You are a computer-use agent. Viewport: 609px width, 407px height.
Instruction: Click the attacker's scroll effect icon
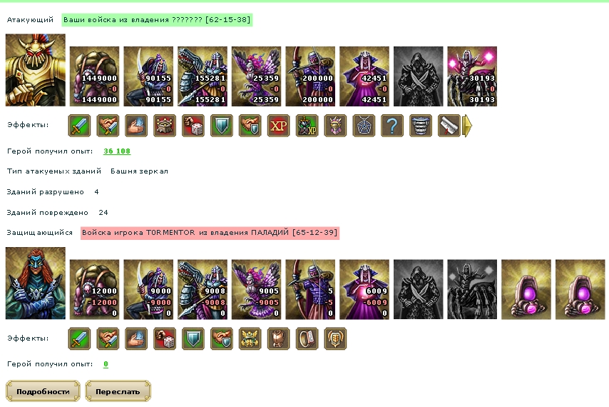point(449,126)
